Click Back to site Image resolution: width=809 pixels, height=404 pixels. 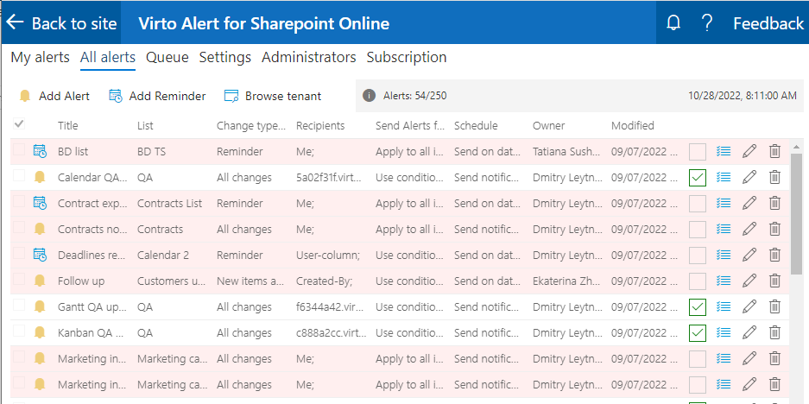[61, 23]
